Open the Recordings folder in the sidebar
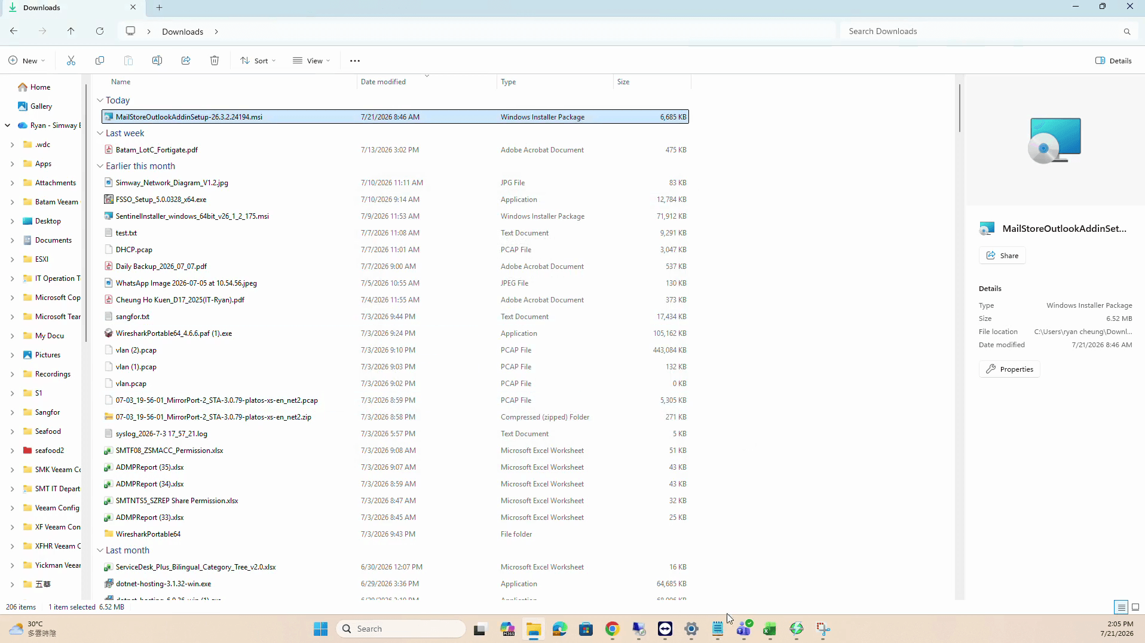 (x=53, y=374)
